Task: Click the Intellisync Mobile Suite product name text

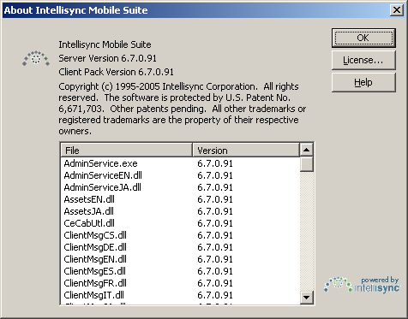Action: point(105,44)
